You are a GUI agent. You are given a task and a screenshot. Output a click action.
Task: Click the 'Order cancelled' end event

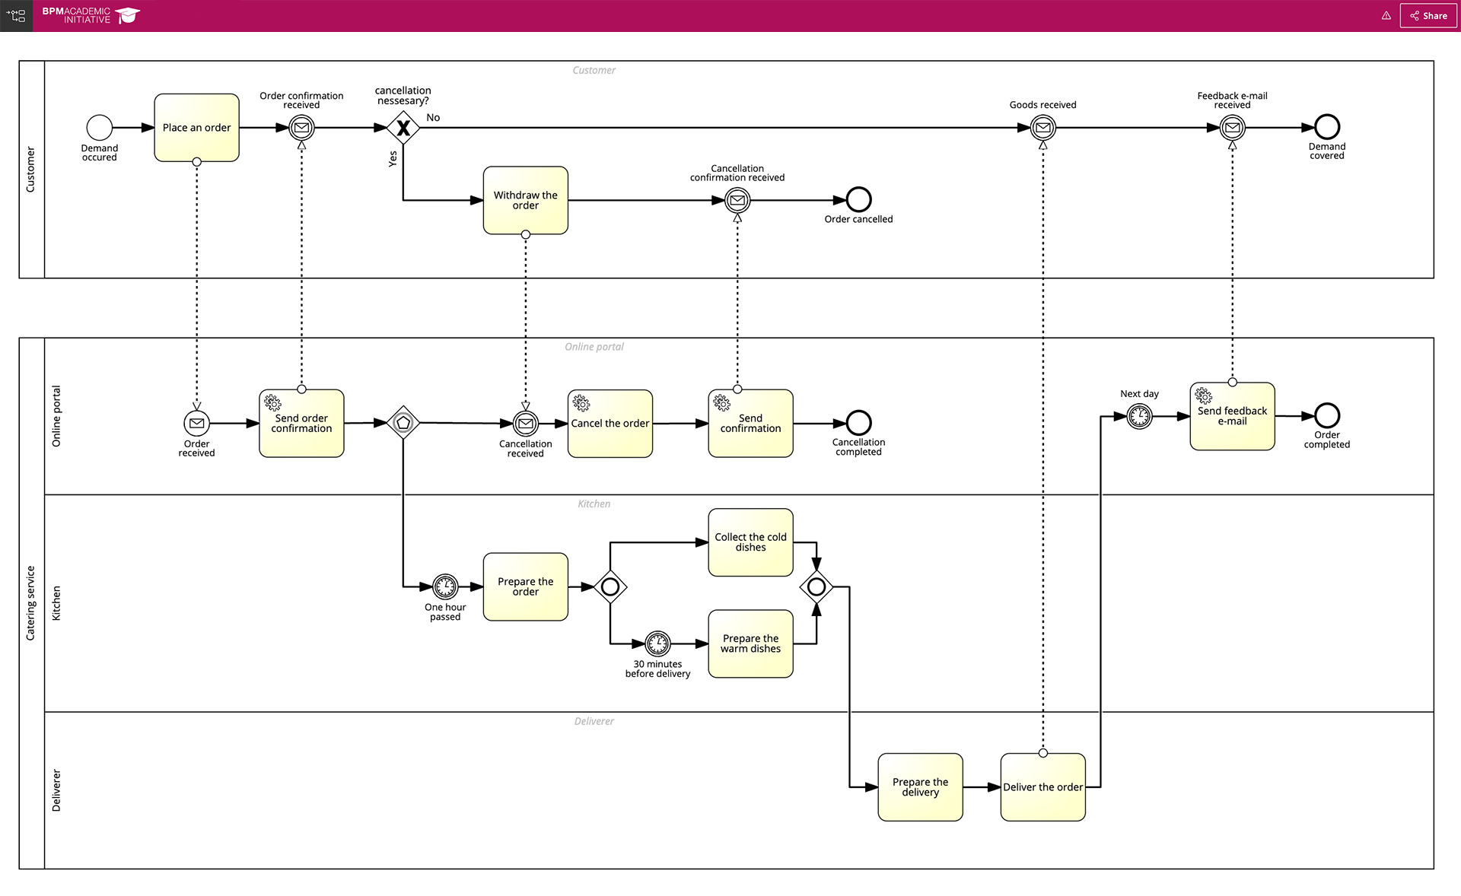click(858, 200)
